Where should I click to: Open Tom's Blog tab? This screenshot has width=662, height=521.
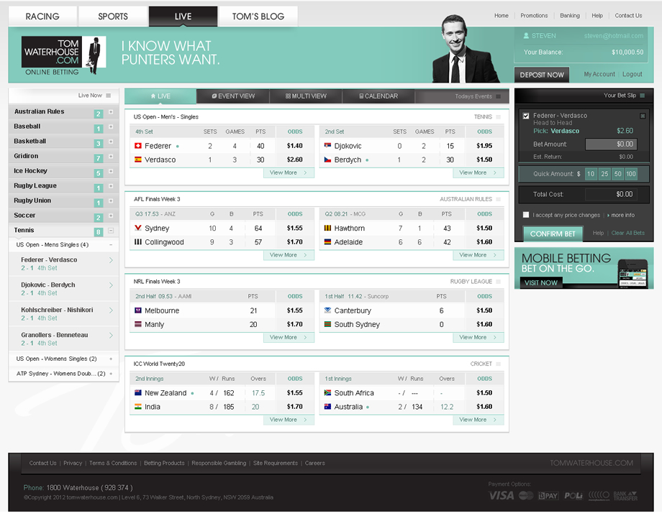point(258,17)
